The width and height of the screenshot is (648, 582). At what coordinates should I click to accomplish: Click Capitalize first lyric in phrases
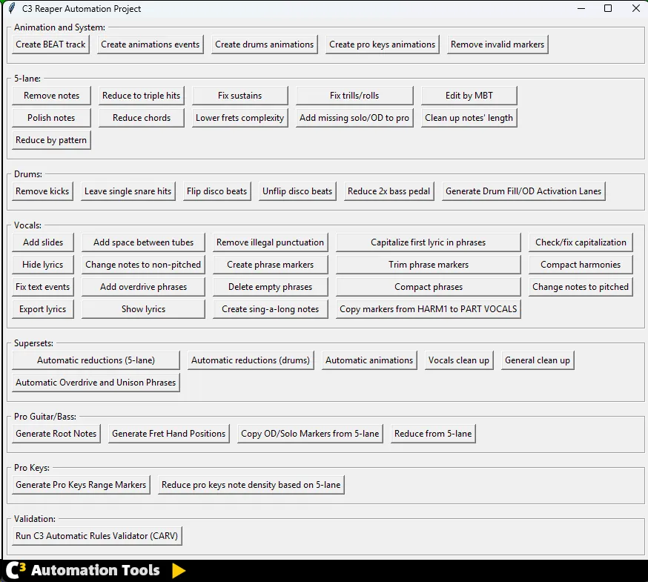pyautogui.click(x=428, y=242)
